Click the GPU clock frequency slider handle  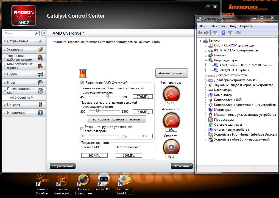pyautogui.click(x=108, y=97)
